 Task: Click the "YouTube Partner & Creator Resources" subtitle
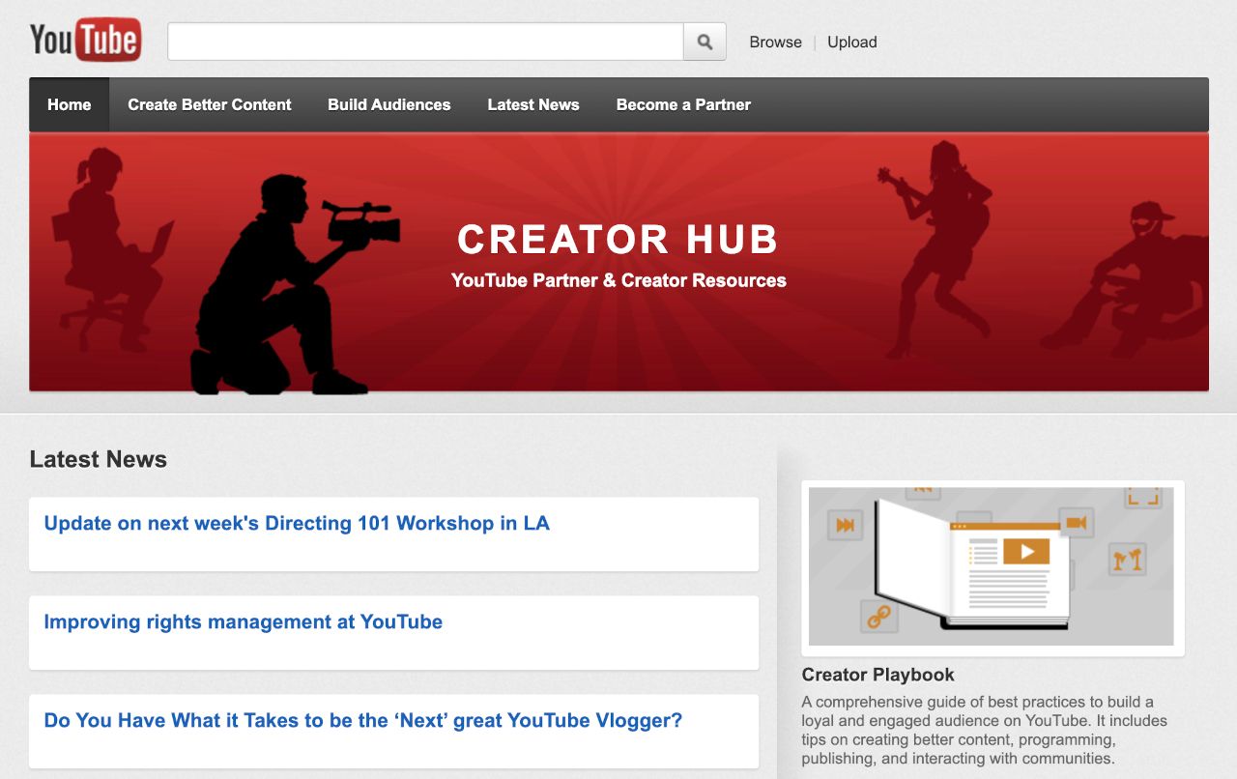click(x=618, y=280)
